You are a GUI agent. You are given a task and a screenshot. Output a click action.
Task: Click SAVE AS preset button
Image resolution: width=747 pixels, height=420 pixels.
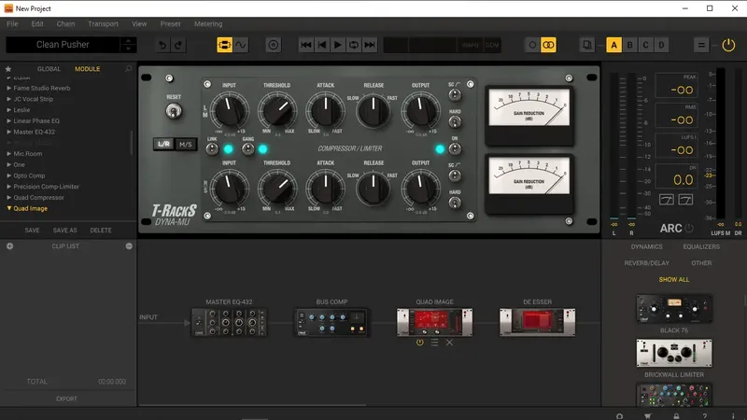point(64,231)
